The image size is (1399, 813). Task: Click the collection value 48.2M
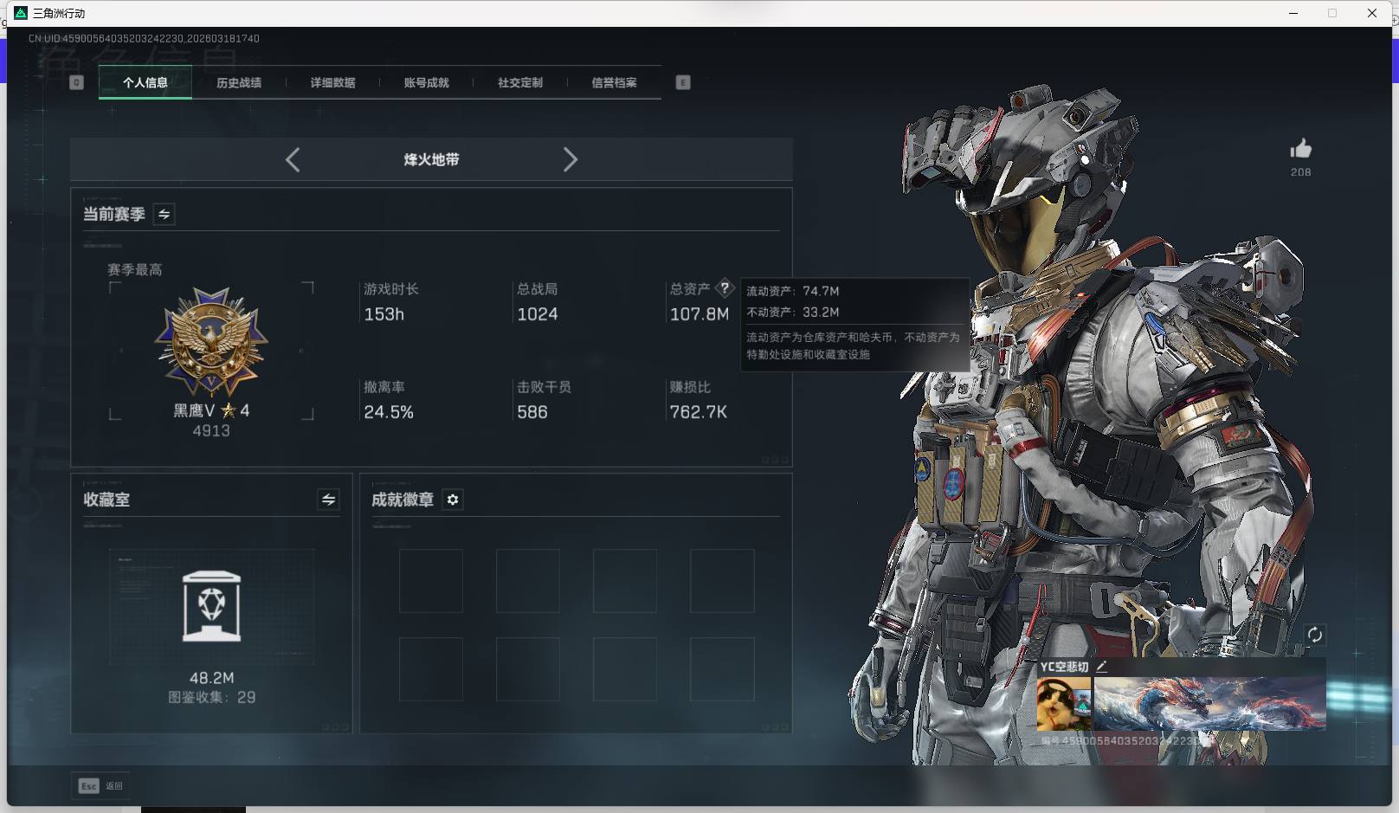coord(212,678)
